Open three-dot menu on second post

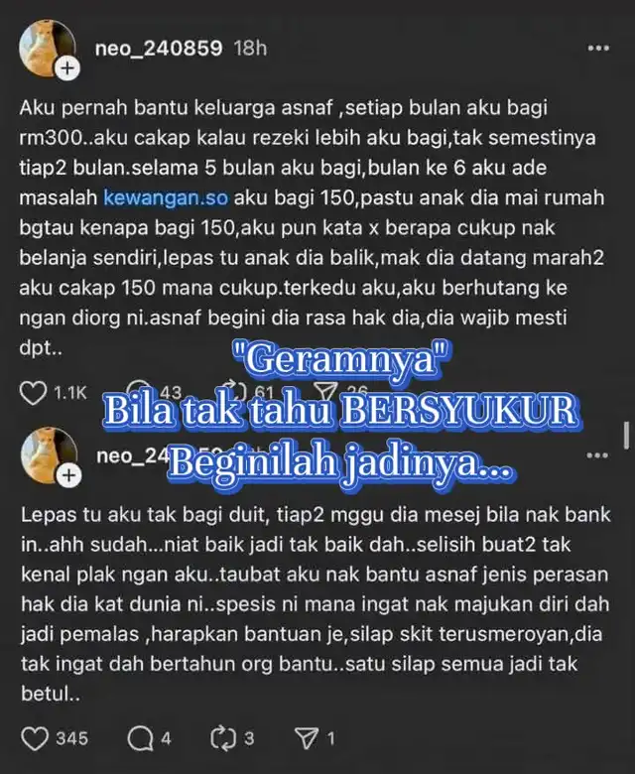[597, 455]
